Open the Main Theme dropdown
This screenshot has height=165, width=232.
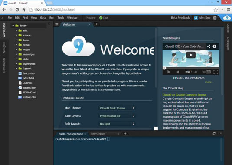[x=117, y=108]
